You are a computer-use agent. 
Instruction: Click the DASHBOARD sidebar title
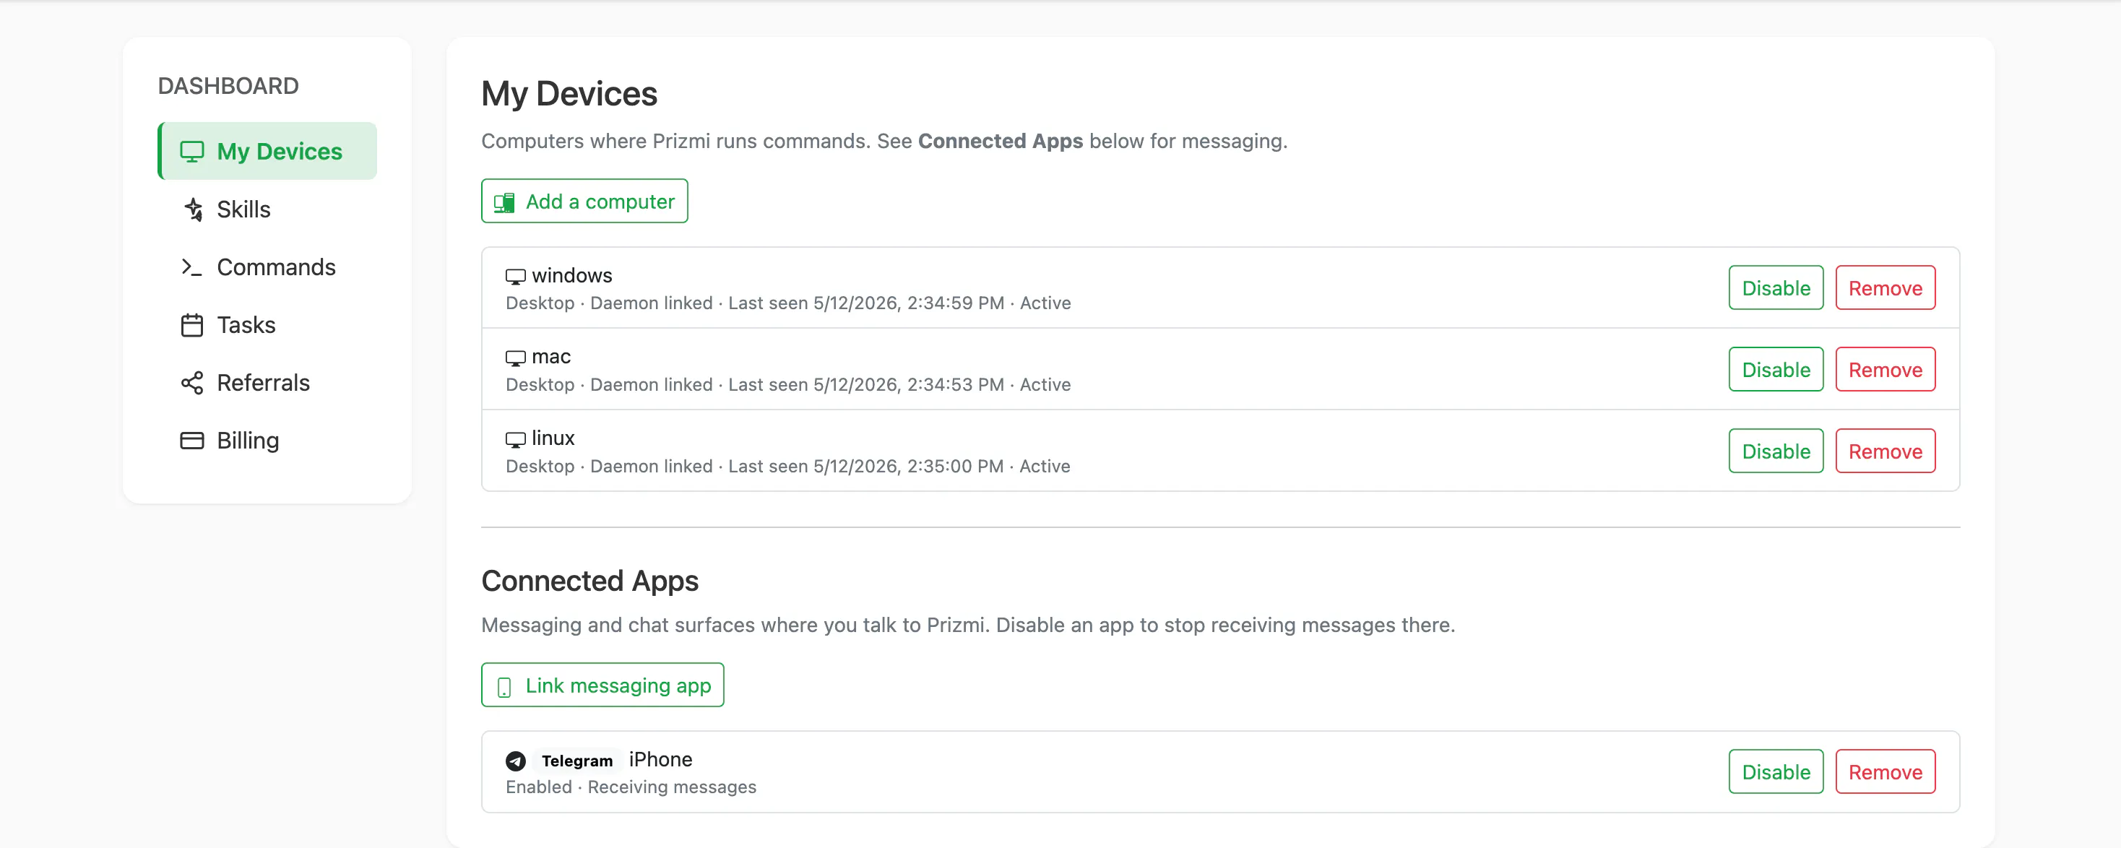(x=228, y=86)
